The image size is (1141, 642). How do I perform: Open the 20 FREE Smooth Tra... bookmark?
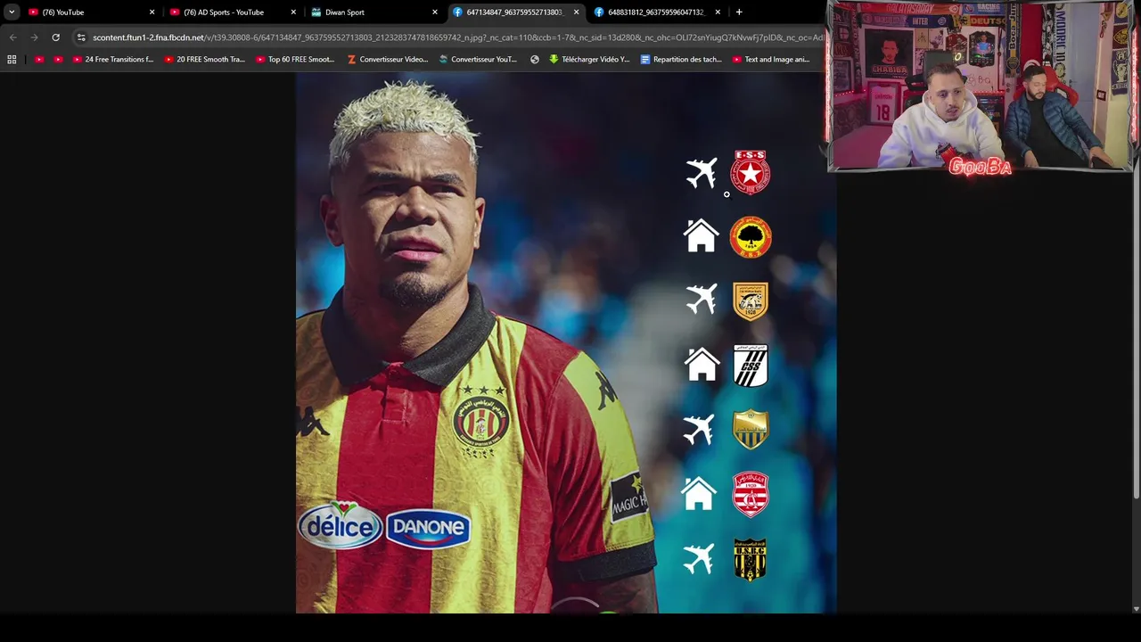pos(205,60)
